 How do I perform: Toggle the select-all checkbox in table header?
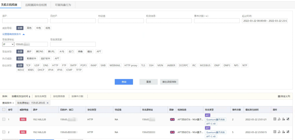pyautogui.click(x=4, y=110)
